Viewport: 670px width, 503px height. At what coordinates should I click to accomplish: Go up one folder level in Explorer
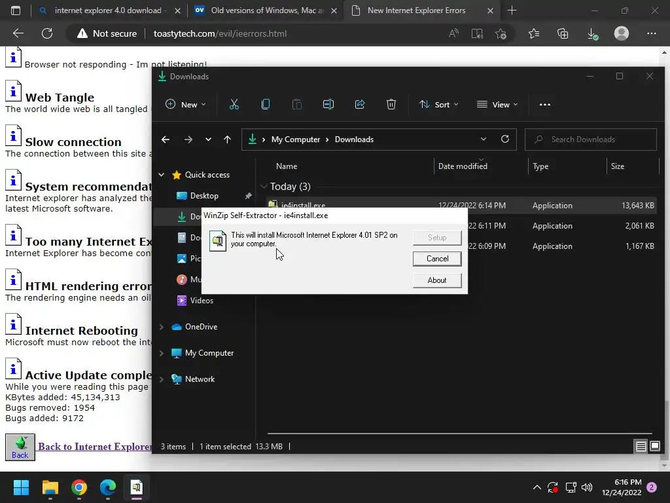point(227,140)
